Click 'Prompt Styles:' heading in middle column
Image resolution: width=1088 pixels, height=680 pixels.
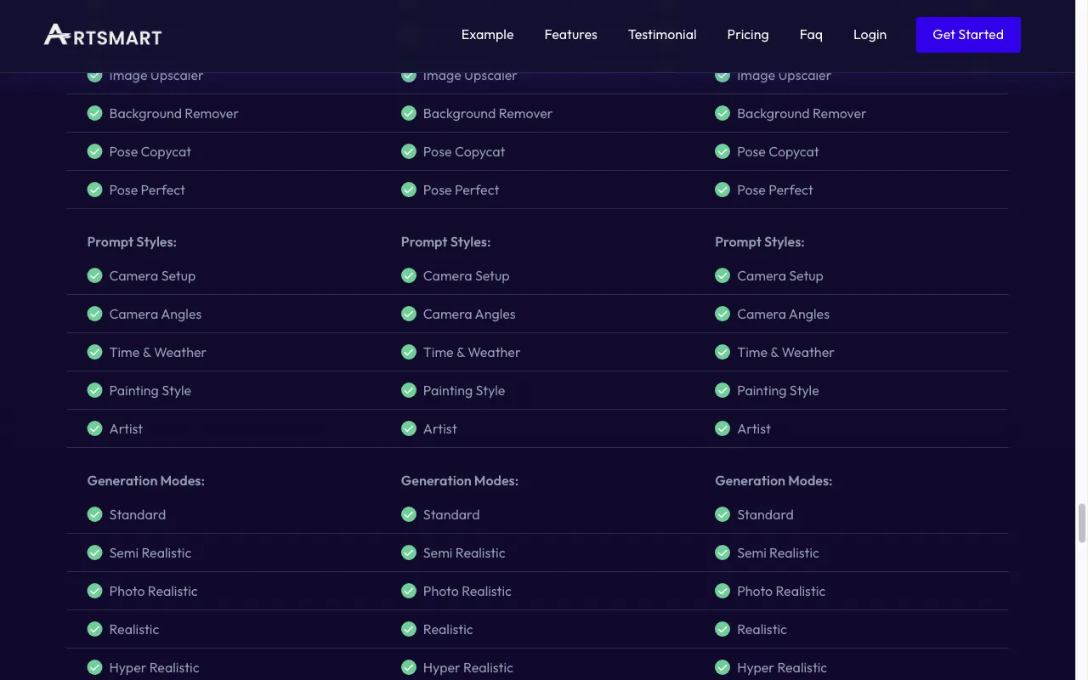[x=445, y=242]
